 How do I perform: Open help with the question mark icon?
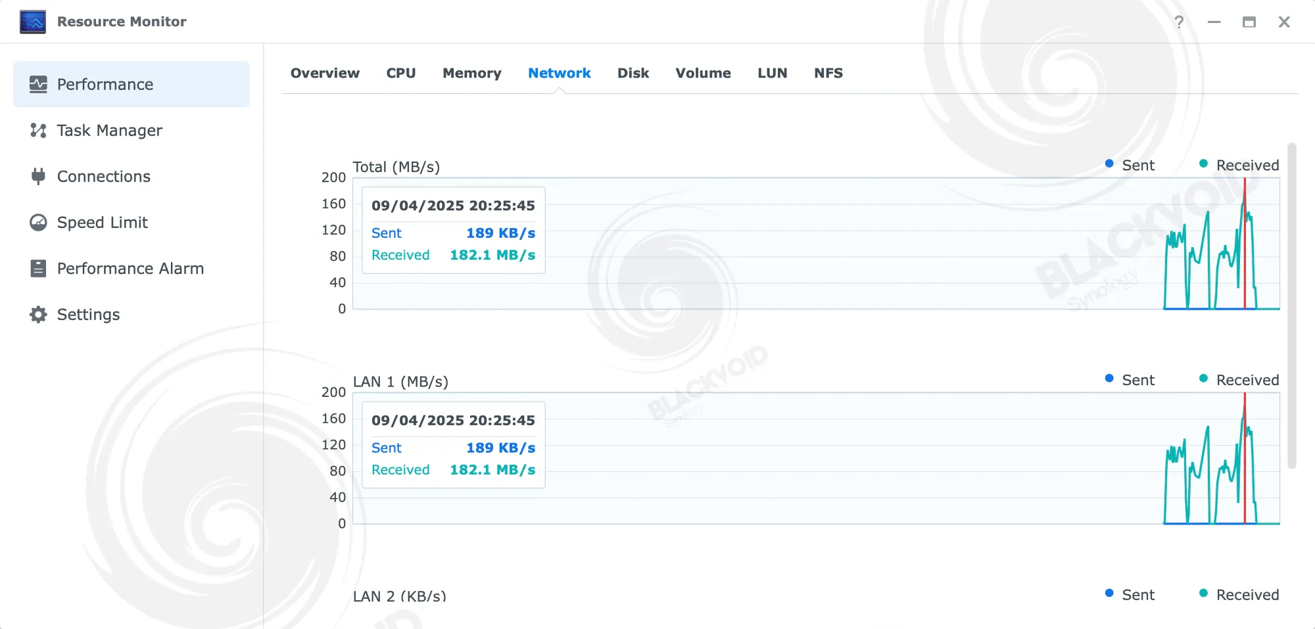[x=1180, y=22]
